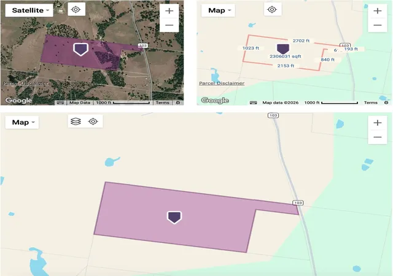Click route 103 shield at top of bottom map
The height and width of the screenshot is (276, 393).
click(273, 115)
